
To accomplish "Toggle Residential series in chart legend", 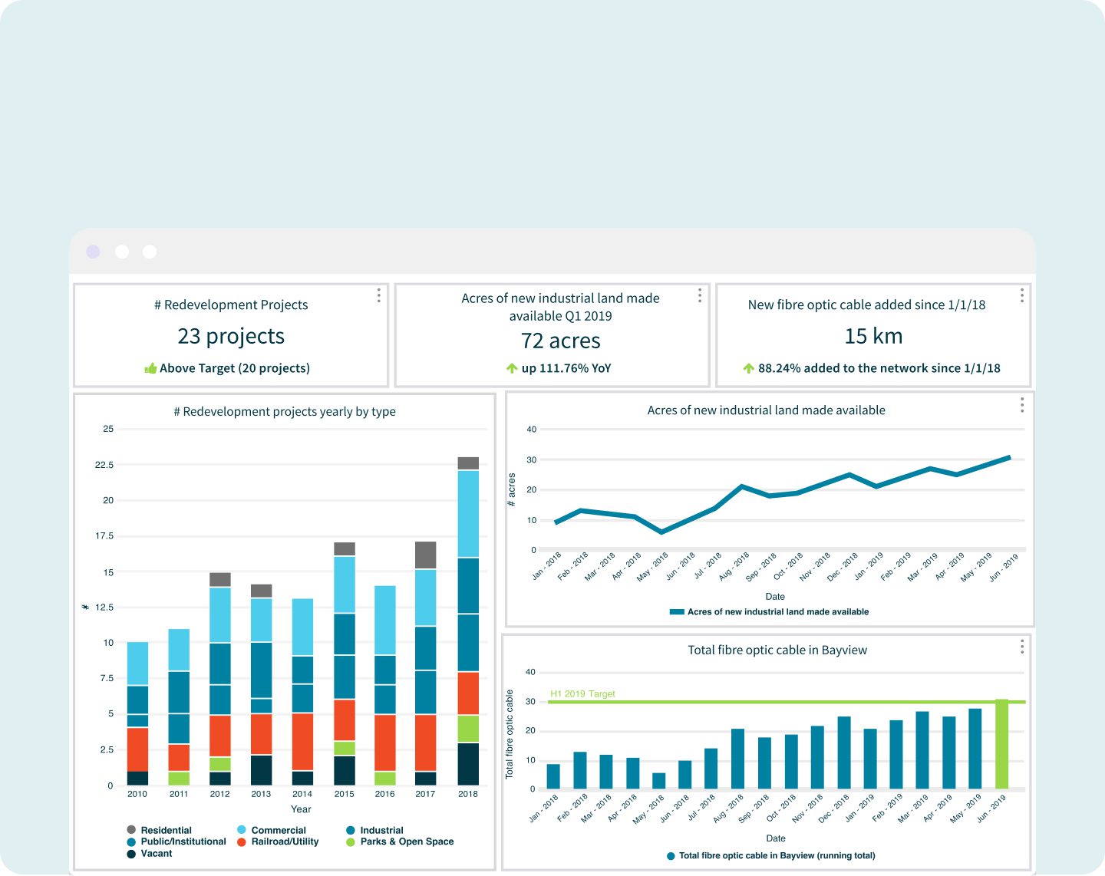I will coord(166,830).
